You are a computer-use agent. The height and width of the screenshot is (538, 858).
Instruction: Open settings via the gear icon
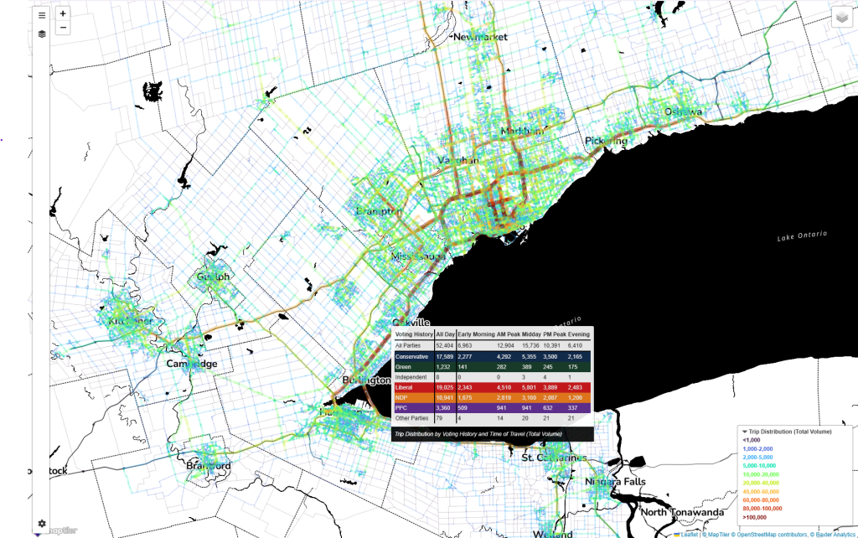[x=42, y=524]
